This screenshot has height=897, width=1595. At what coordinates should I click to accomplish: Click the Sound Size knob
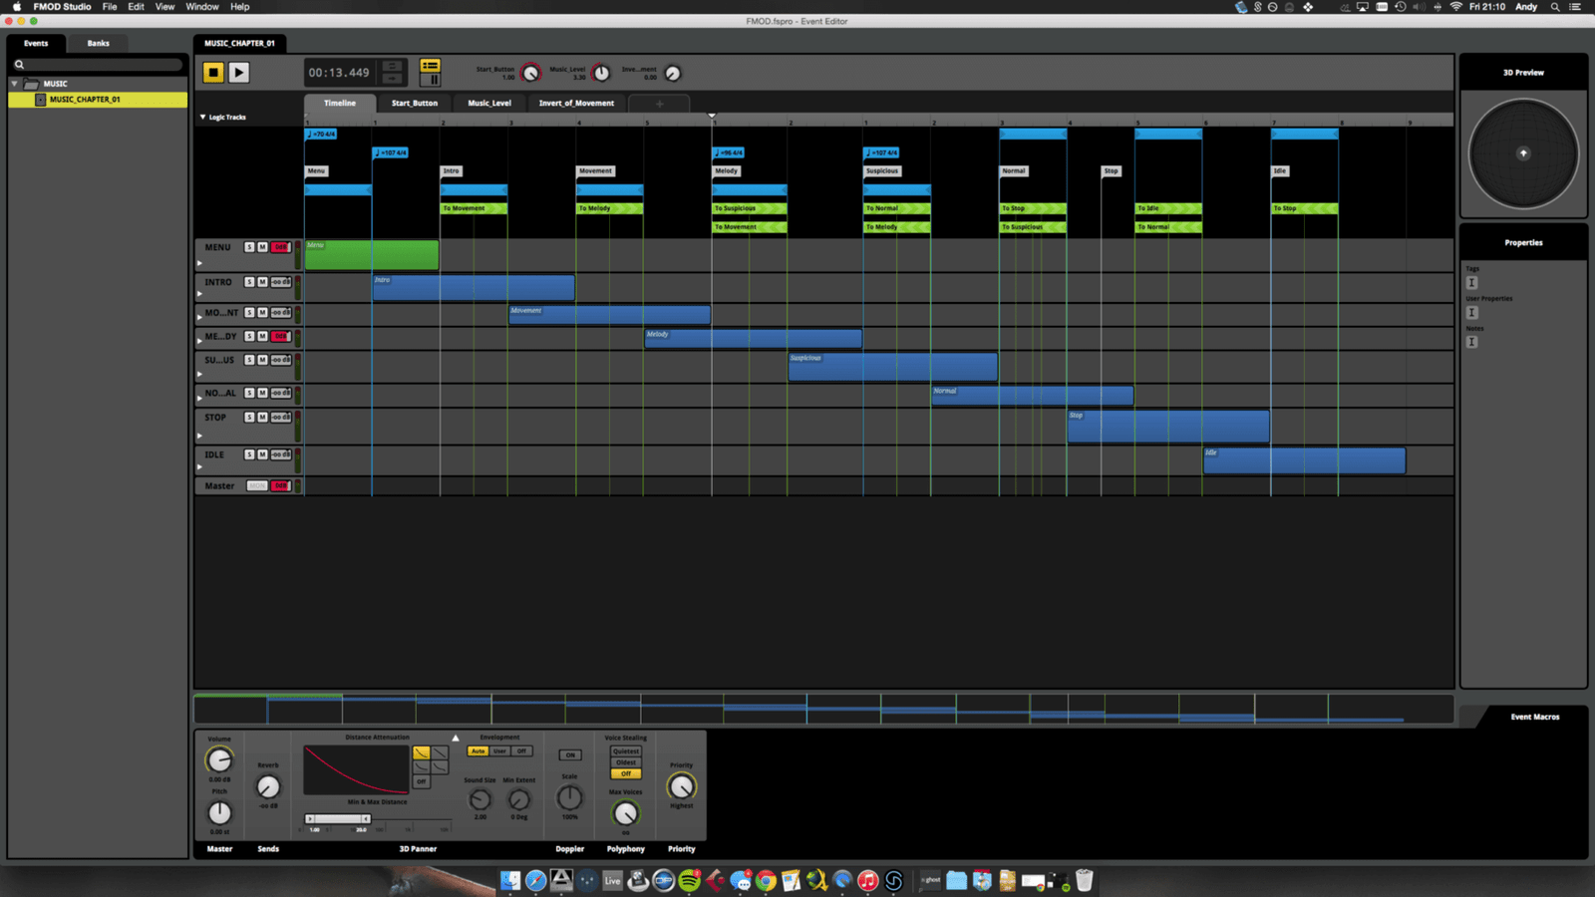(x=480, y=799)
